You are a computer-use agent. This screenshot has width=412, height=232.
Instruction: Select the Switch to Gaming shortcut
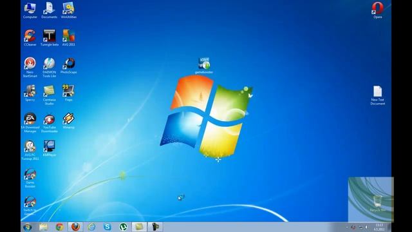pos(30,206)
